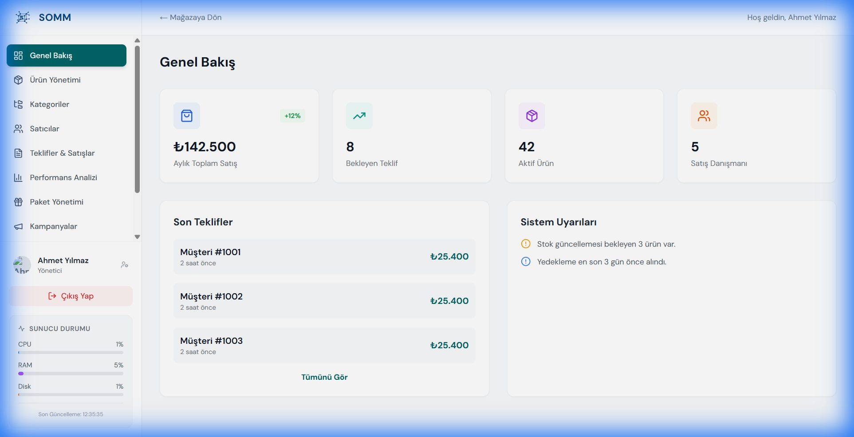Select Teklifler & Satışlar in sidebar

(62, 153)
